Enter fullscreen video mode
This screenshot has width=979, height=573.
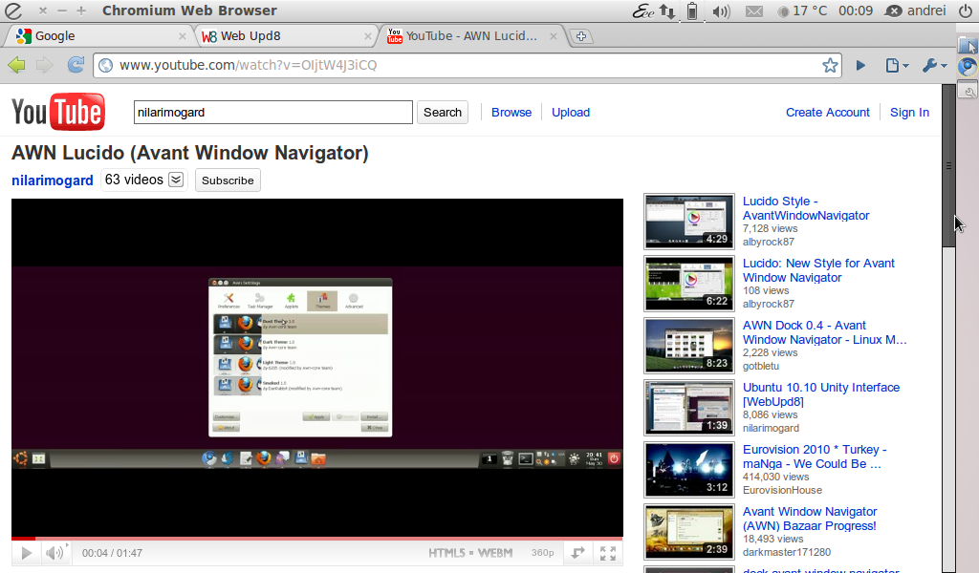click(608, 553)
